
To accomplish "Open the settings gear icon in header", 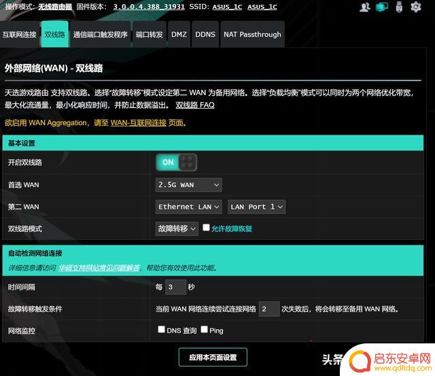I will (x=415, y=7).
